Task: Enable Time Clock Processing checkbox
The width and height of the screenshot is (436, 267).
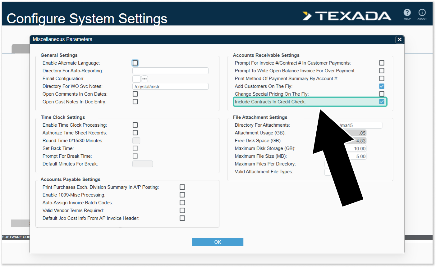Action: click(x=135, y=125)
